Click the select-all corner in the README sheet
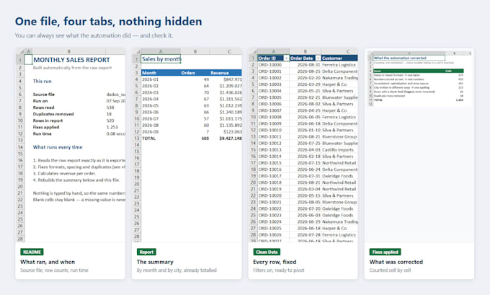This screenshot has width=490, height=295. (20, 51)
